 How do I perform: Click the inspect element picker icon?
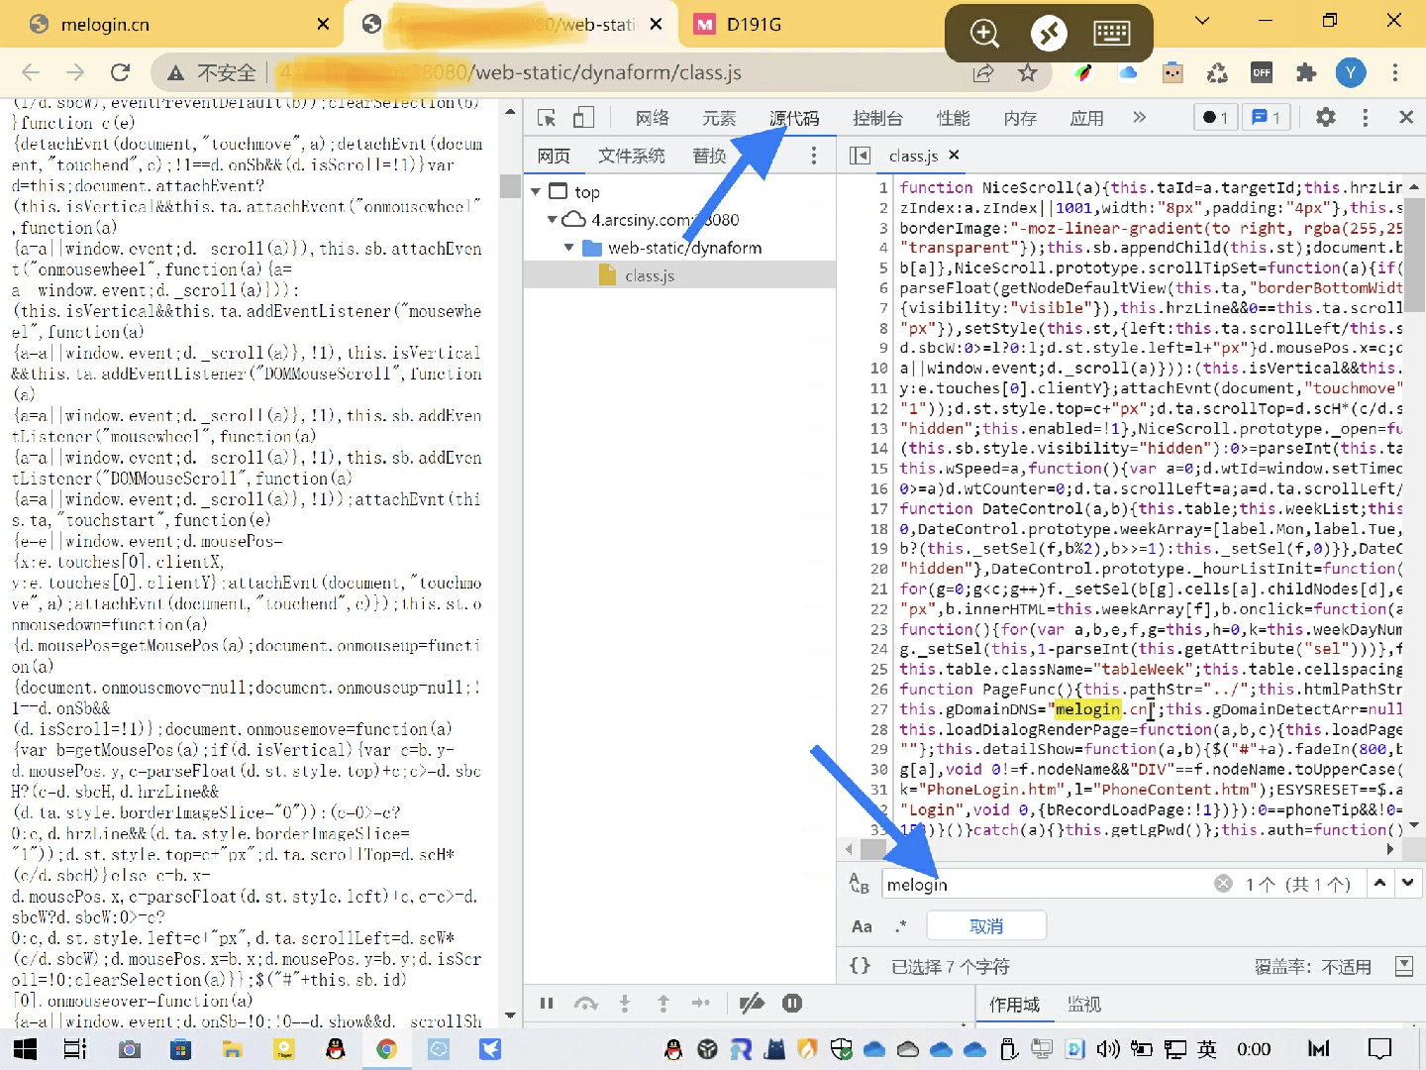click(x=547, y=118)
